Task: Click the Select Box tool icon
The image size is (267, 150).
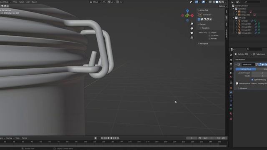Action: 200,15
